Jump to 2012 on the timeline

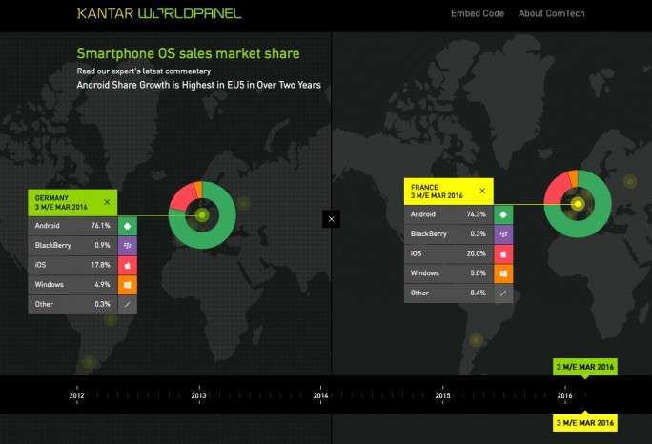point(77,395)
